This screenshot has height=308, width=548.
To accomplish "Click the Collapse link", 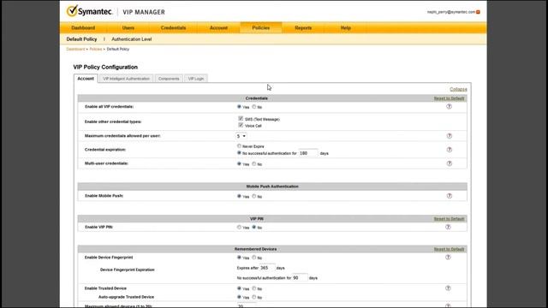I will tap(458, 89).
